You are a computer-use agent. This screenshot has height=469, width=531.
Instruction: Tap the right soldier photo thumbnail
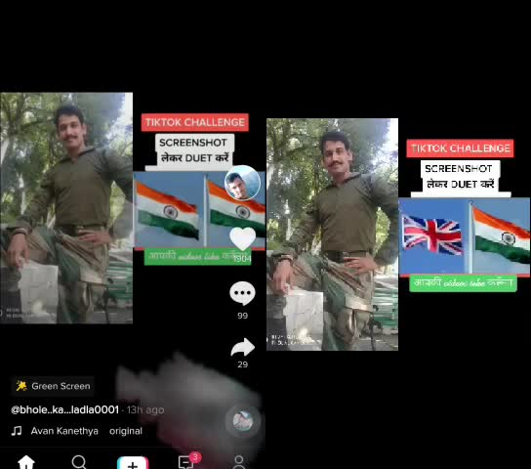(332, 234)
